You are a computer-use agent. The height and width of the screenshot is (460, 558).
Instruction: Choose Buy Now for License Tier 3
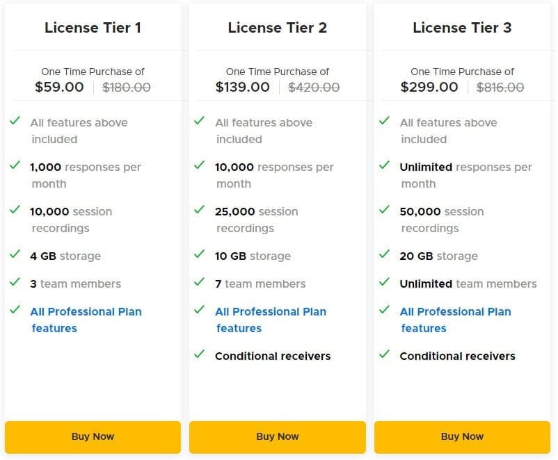pyautogui.click(x=462, y=437)
